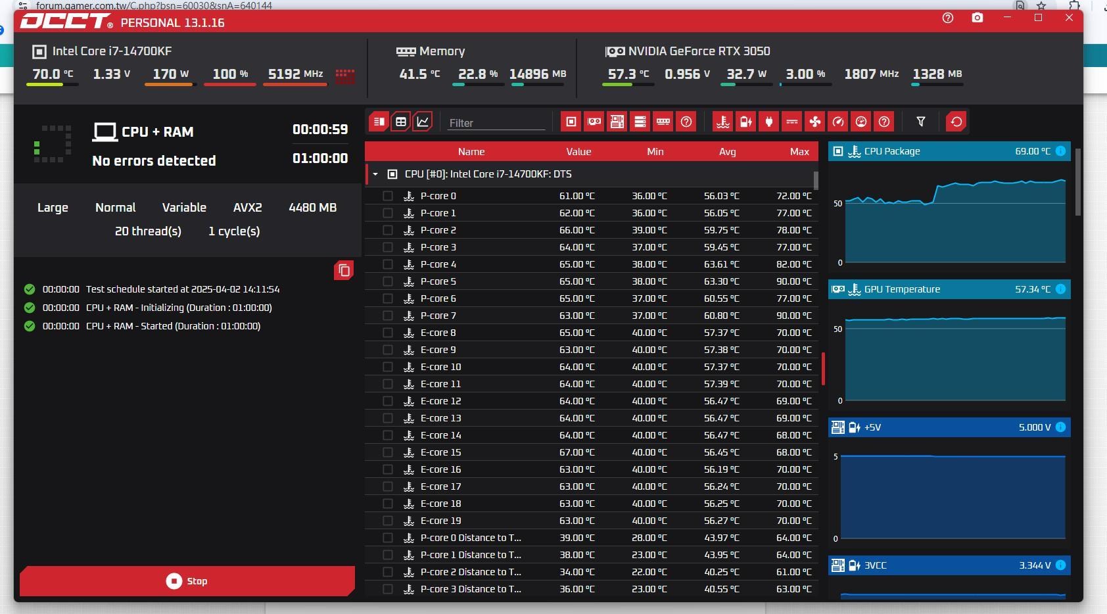
Task: Click the "20 thread(s)" setting
Action: (x=148, y=231)
